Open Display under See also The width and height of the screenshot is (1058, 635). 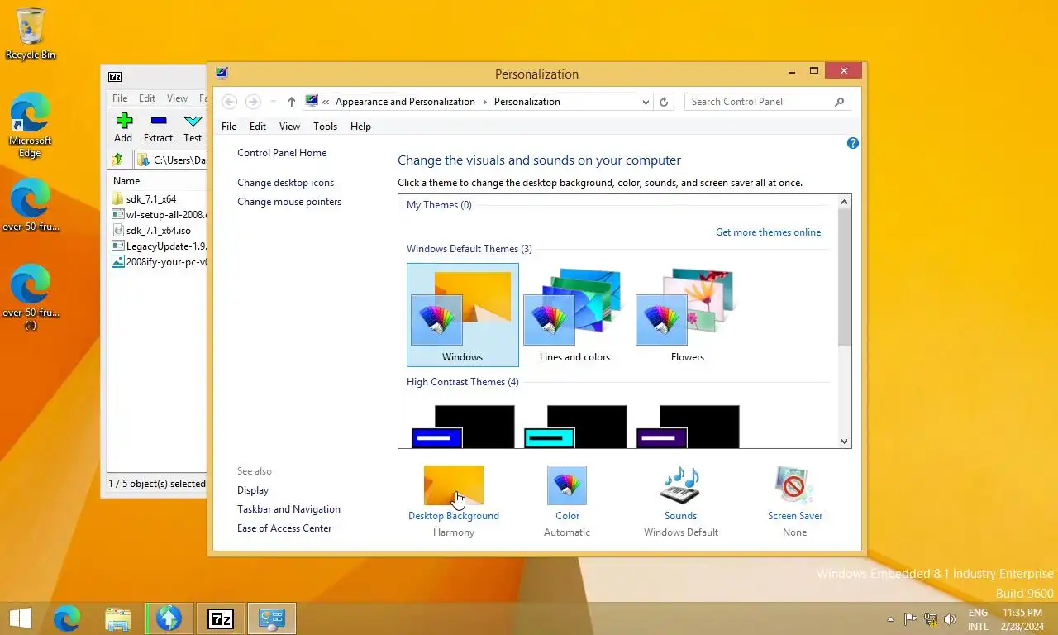click(253, 490)
